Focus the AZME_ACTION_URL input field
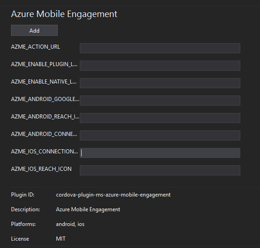The image size is (260, 248). tap(160, 48)
